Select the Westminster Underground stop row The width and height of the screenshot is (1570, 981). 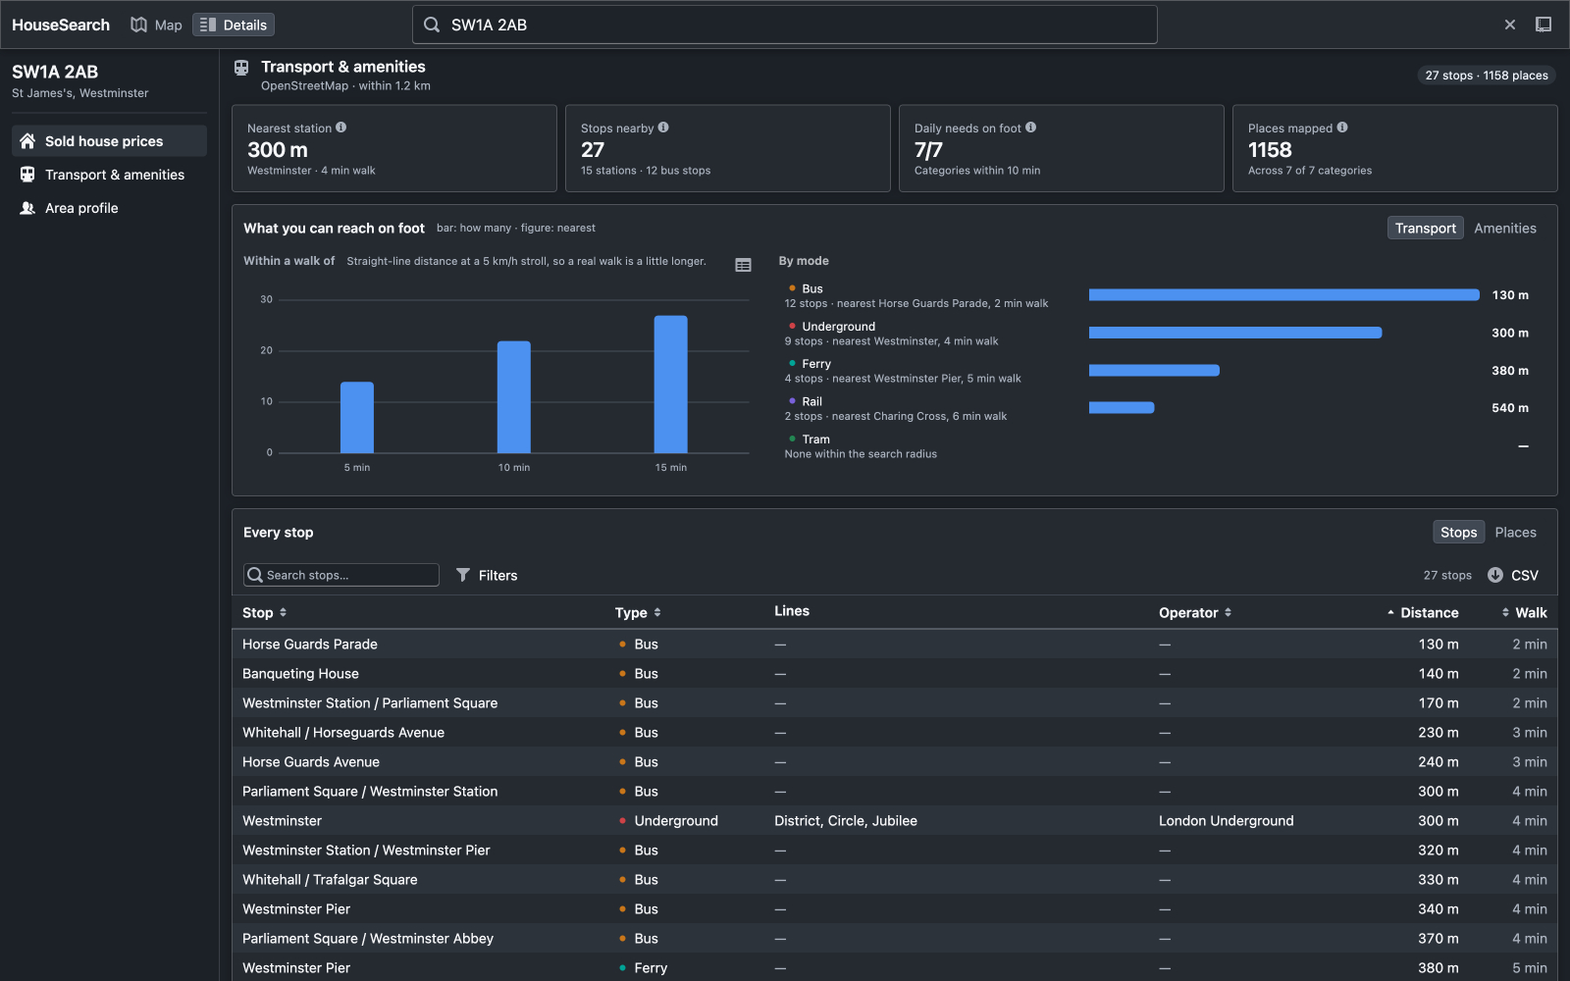[x=895, y=821]
